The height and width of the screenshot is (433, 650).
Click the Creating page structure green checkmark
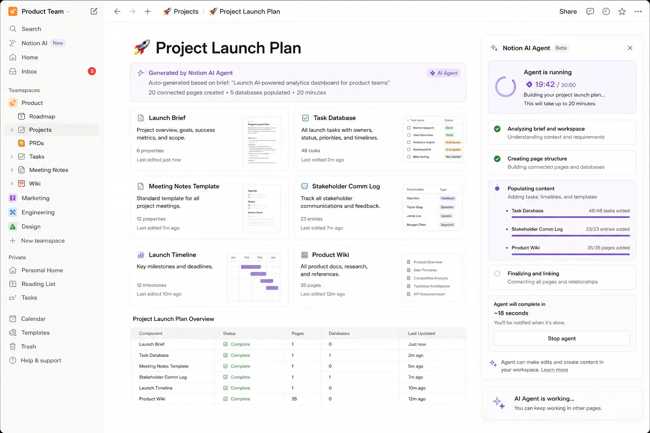pos(497,159)
